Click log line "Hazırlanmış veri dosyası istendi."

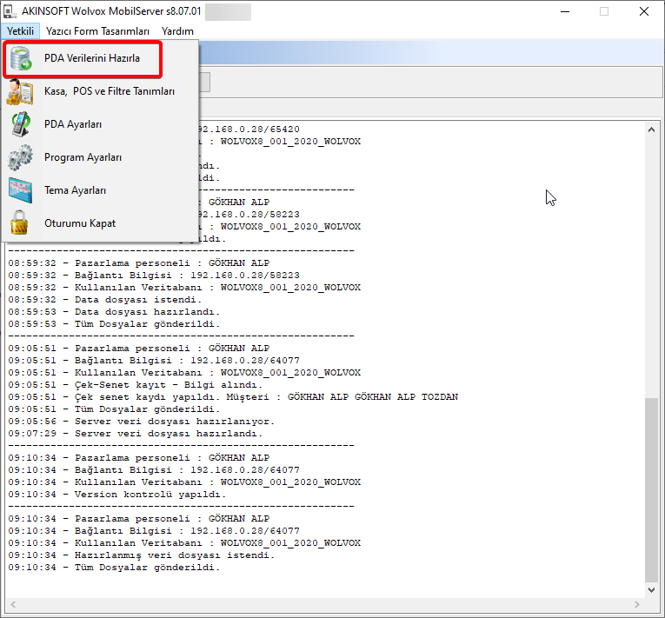tap(175, 555)
